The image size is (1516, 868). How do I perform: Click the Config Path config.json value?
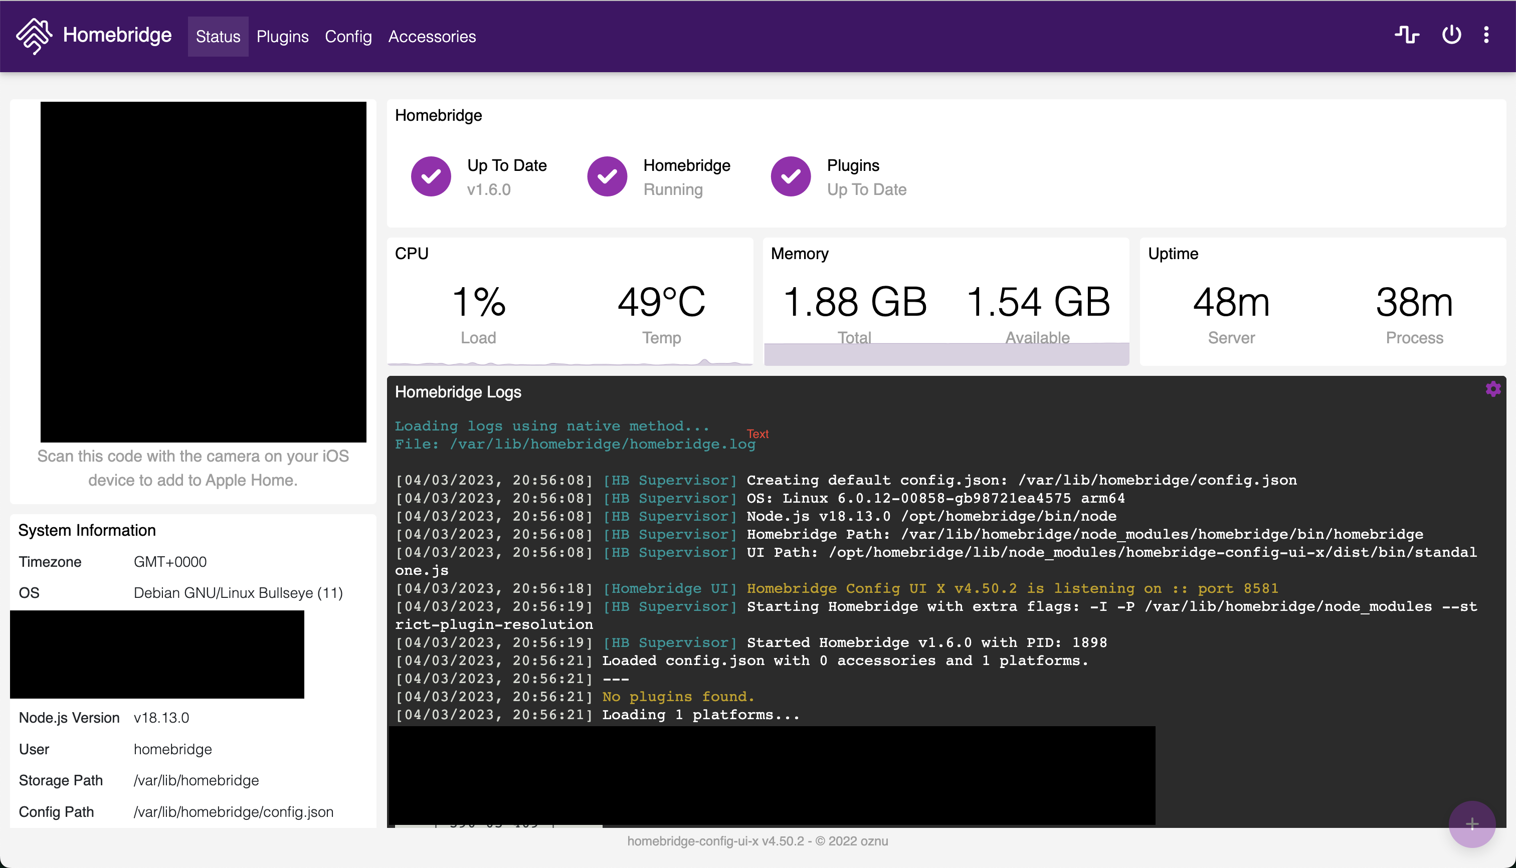pyautogui.click(x=233, y=811)
